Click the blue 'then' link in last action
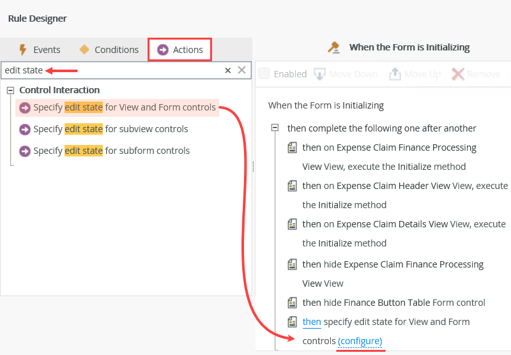 (312, 322)
